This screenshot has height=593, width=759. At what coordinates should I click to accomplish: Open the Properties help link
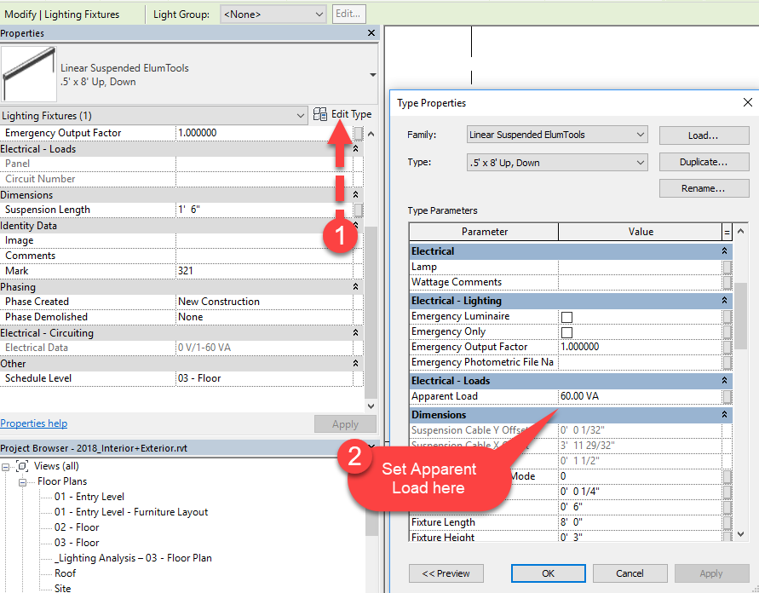[x=34, y=423]
